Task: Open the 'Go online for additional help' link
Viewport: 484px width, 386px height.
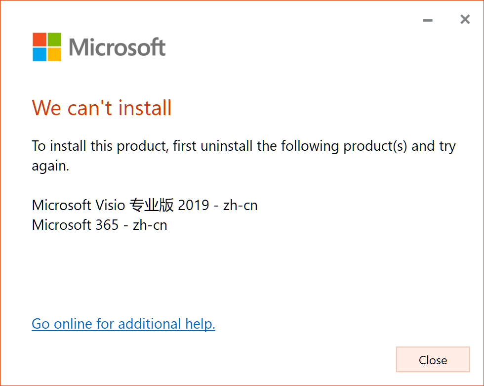Action: [x=123, y=324]
